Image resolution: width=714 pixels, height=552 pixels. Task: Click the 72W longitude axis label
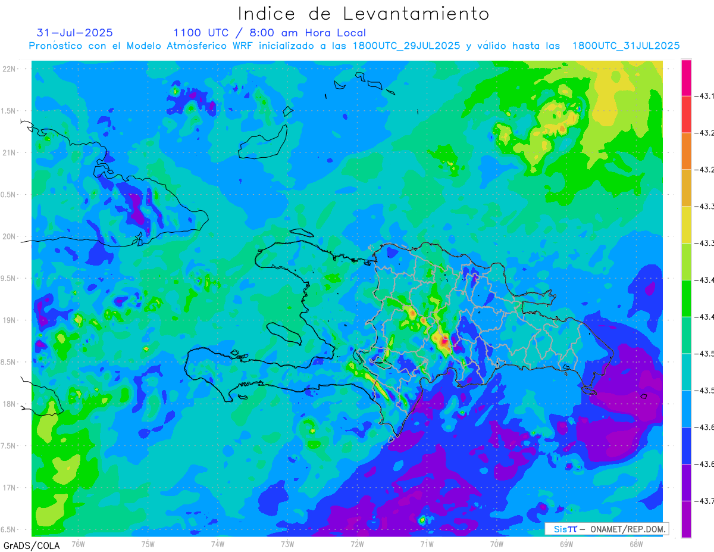[357, 544]
